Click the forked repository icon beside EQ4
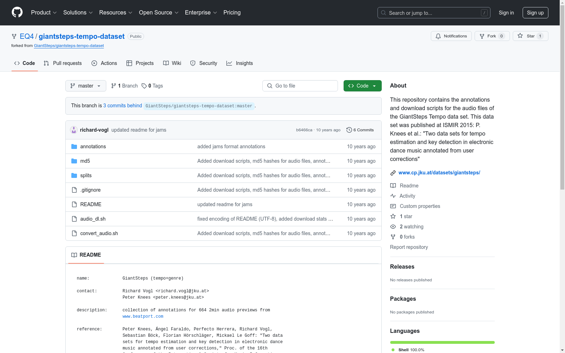The width and height of the screenshot is (565, 353). coord(14,36)
